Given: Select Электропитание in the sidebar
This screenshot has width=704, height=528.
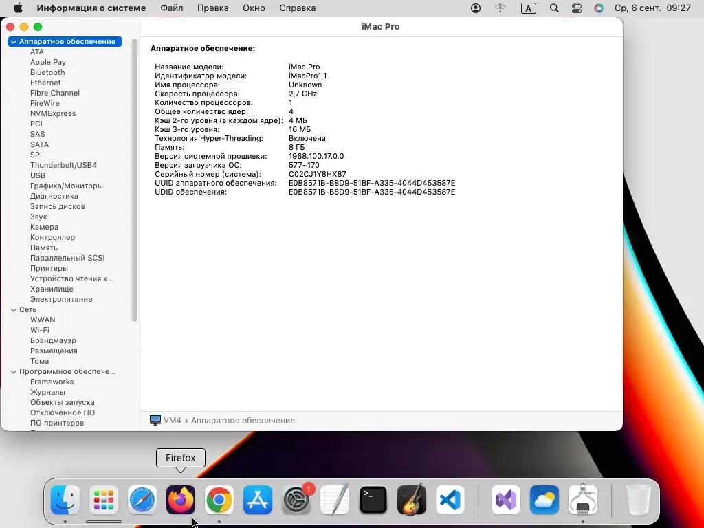Looking at the screenshot, I should (x=61, y=300).
